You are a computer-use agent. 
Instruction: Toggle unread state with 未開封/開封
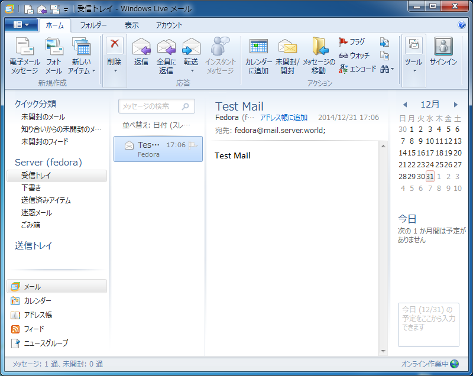(287, 56)
